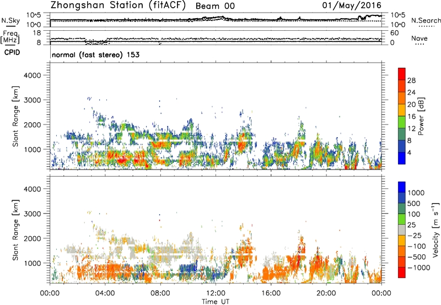Image resolution: width=441 pixels, height=305 pixels.
Task: Click the '16' Power colorbar tick
Action: tap(411, 117)
